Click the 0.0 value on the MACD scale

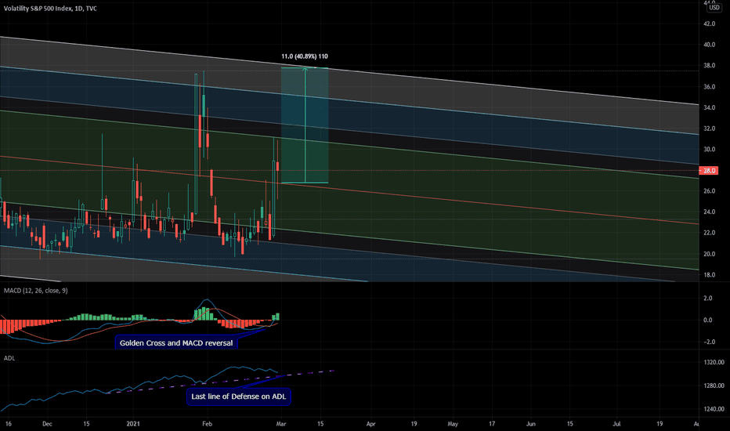707,320
